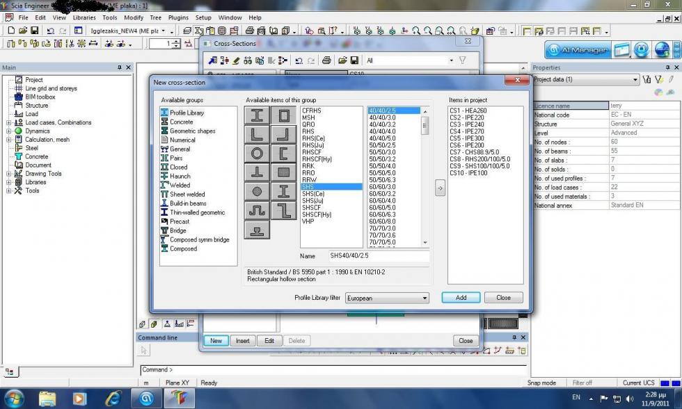Viewport: 682px width, 409px height.
Task: Click the number stepper up arrow in toolbar
Action: point(175,41)
